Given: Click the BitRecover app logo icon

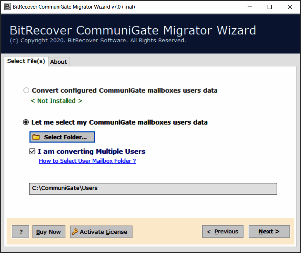Looking at the screenshot, I should [x=6, y=7].
